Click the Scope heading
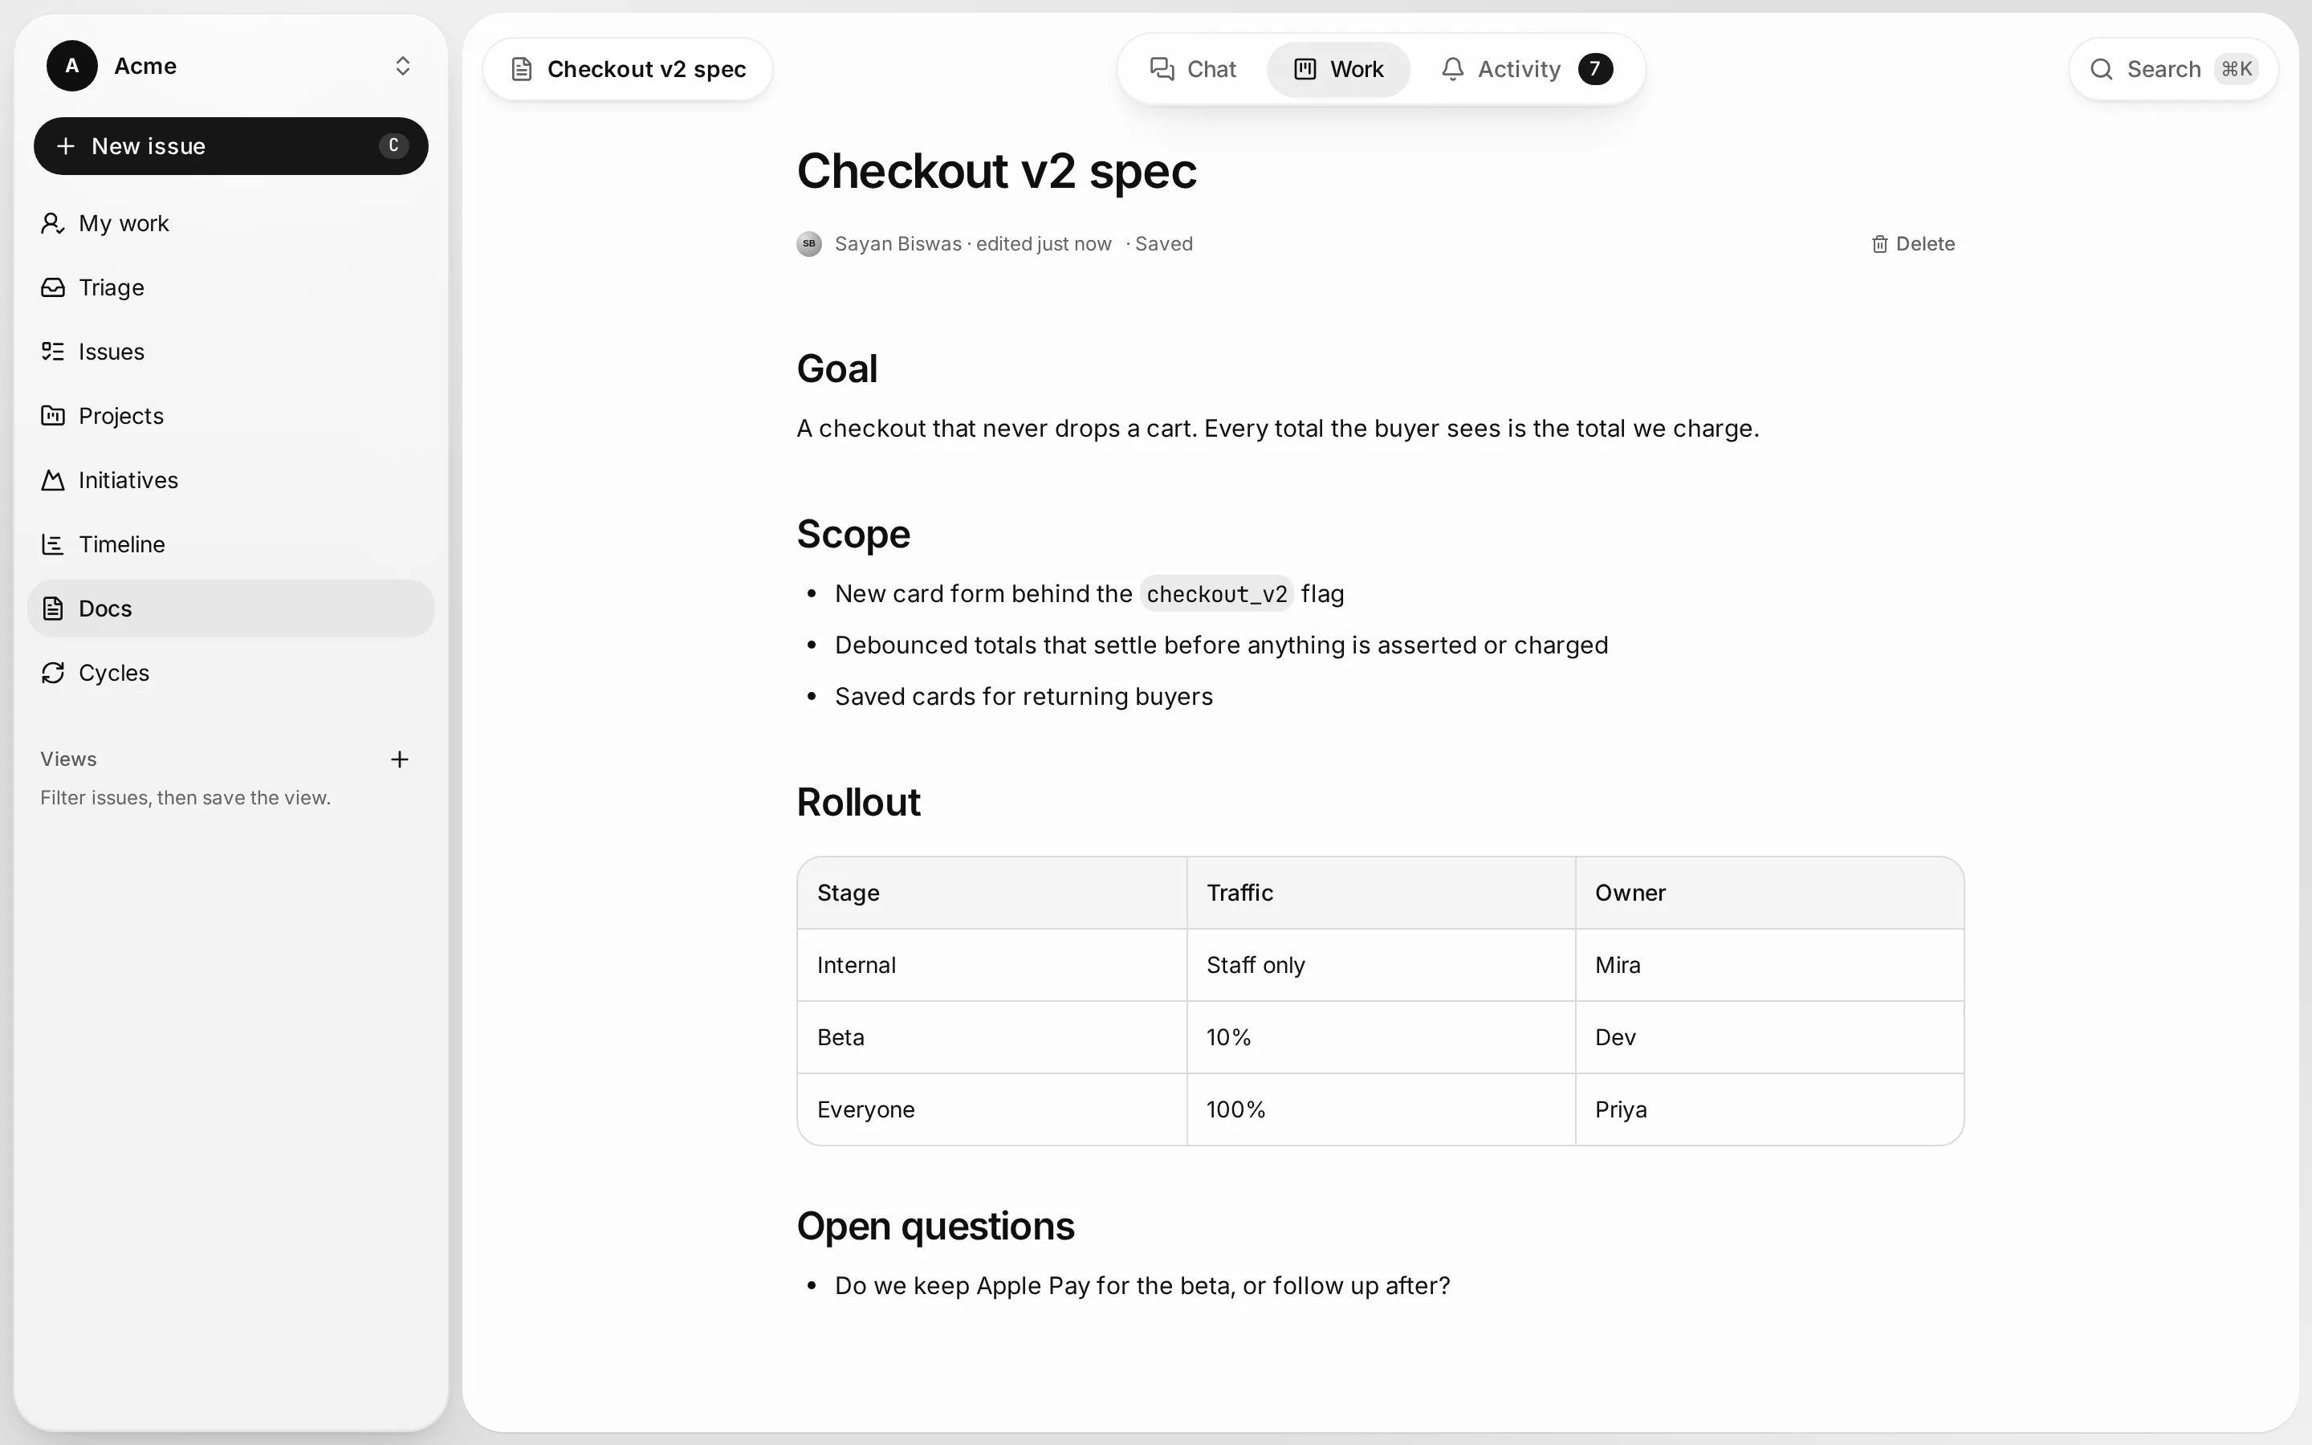Screen dimensions: 2312x1445 (853, 534)
